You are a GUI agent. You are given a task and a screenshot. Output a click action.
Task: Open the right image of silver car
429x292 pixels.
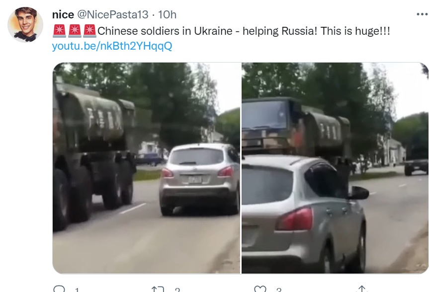pos(335,168)
